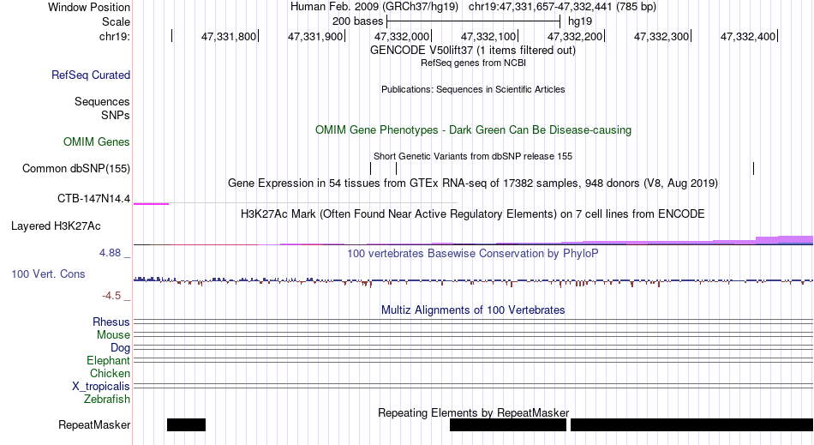Click the rightmost long RepeatMasker block

(x=692, y=424)
